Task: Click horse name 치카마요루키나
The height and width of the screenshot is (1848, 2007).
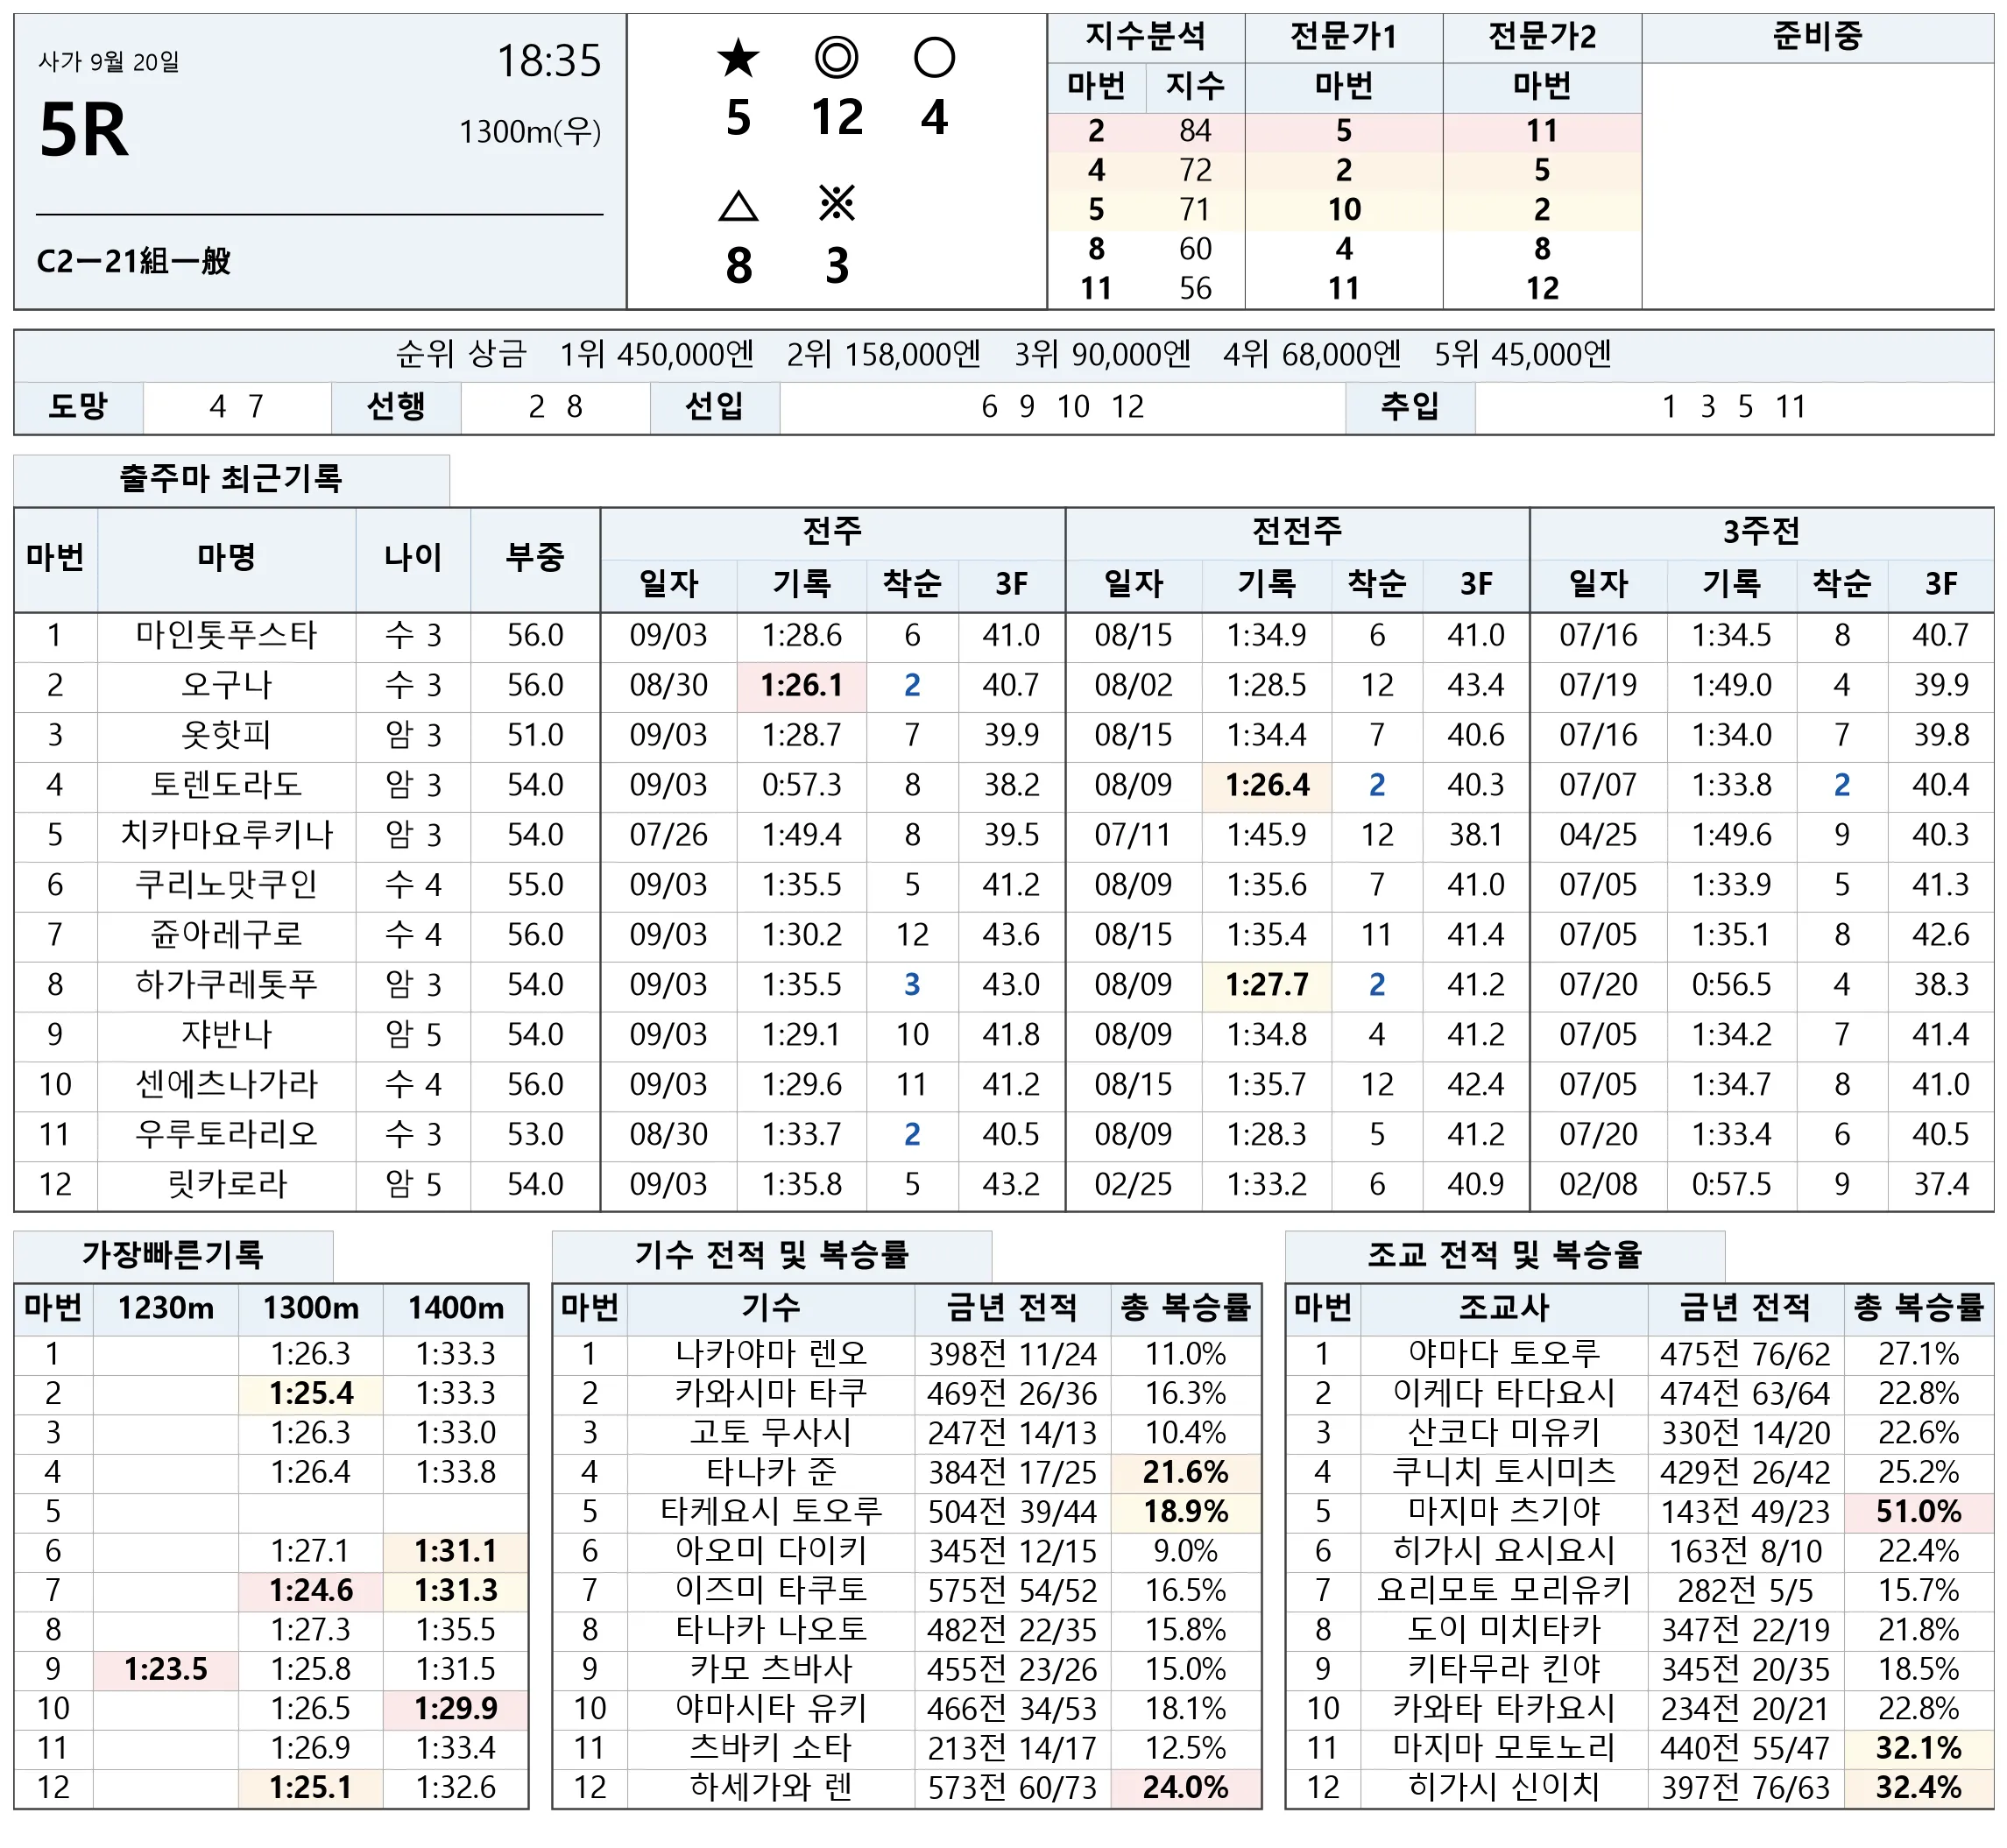Action: pyautogui.click(x=227, y=835)
